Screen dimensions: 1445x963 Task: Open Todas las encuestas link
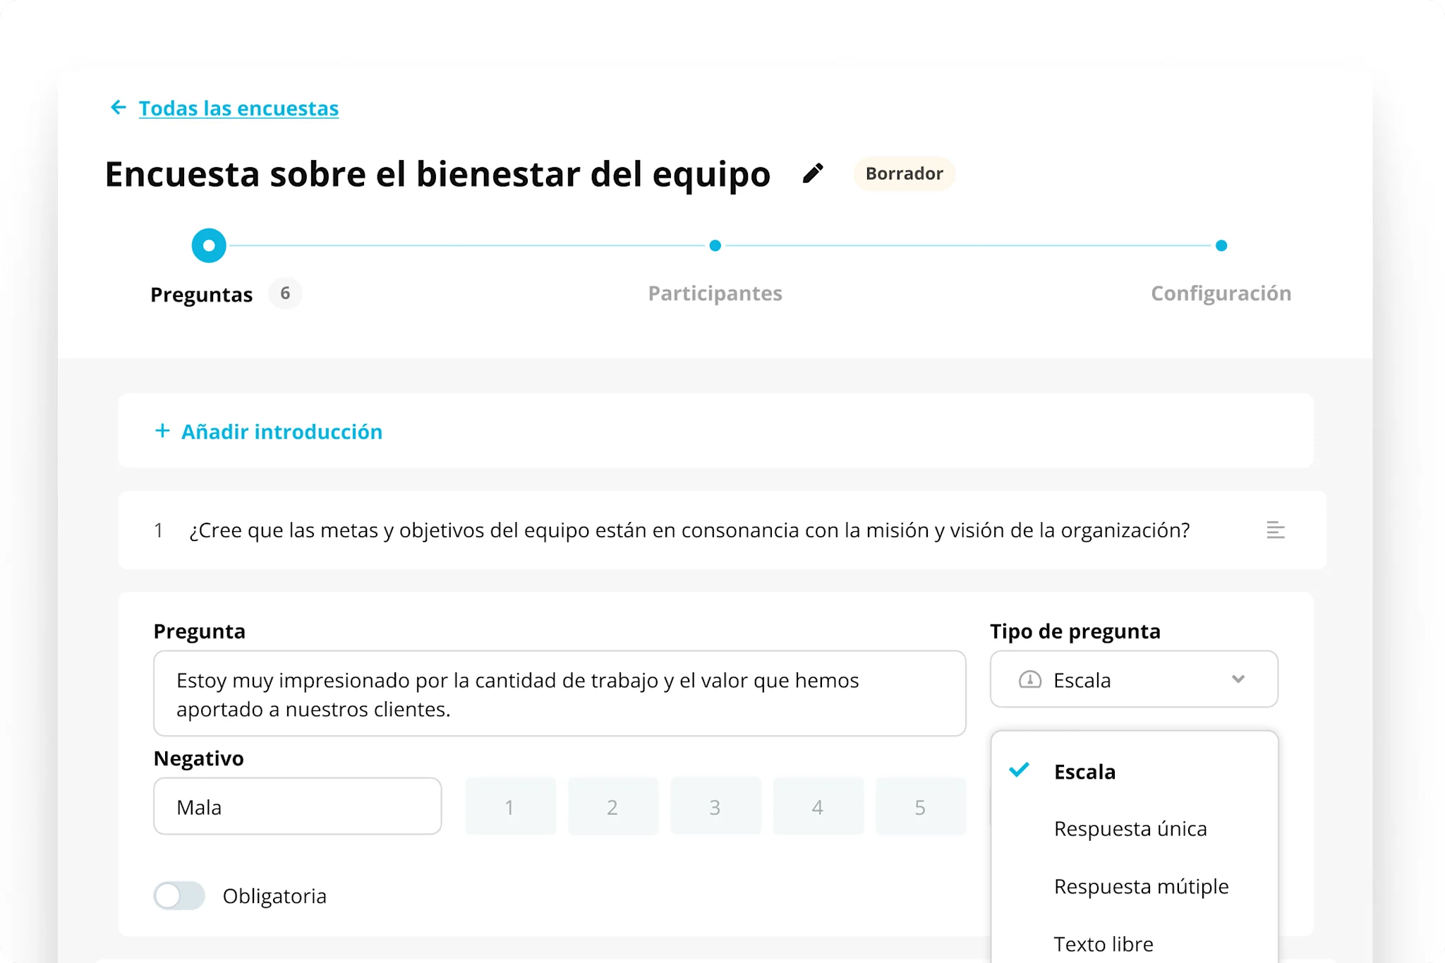pyautogui.click(x=238, y=108)
